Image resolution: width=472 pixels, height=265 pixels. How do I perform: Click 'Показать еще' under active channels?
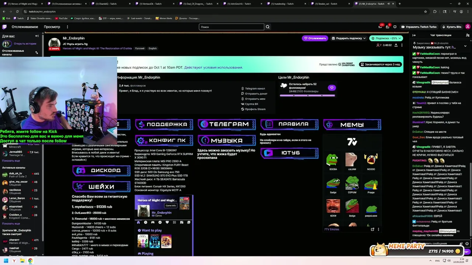(11, 223)
